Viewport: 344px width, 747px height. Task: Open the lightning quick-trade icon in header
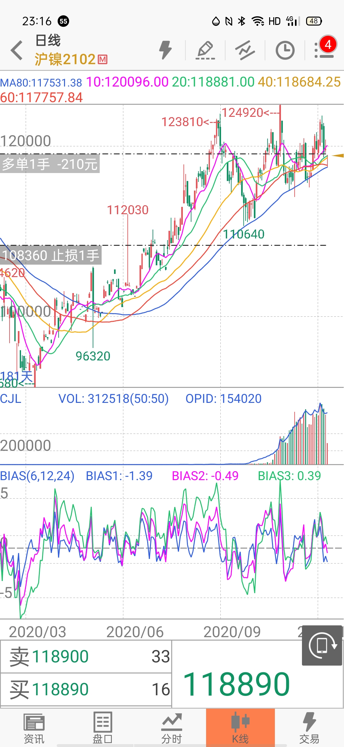click(165, 50)
